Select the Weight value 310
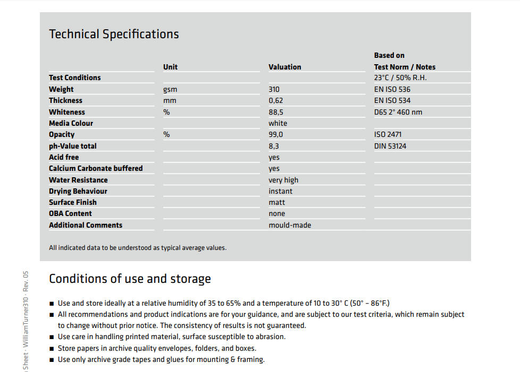The image size is (520, 372). (274, 89)
